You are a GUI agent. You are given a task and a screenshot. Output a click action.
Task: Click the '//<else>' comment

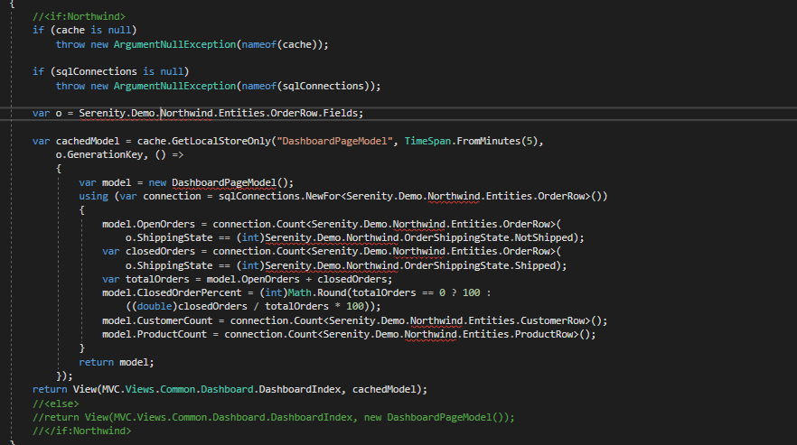click(x=56, y=403)
